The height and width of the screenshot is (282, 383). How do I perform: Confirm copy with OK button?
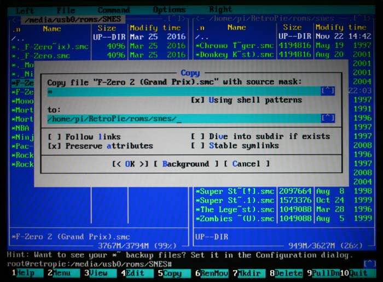click(x=130, y=164)
